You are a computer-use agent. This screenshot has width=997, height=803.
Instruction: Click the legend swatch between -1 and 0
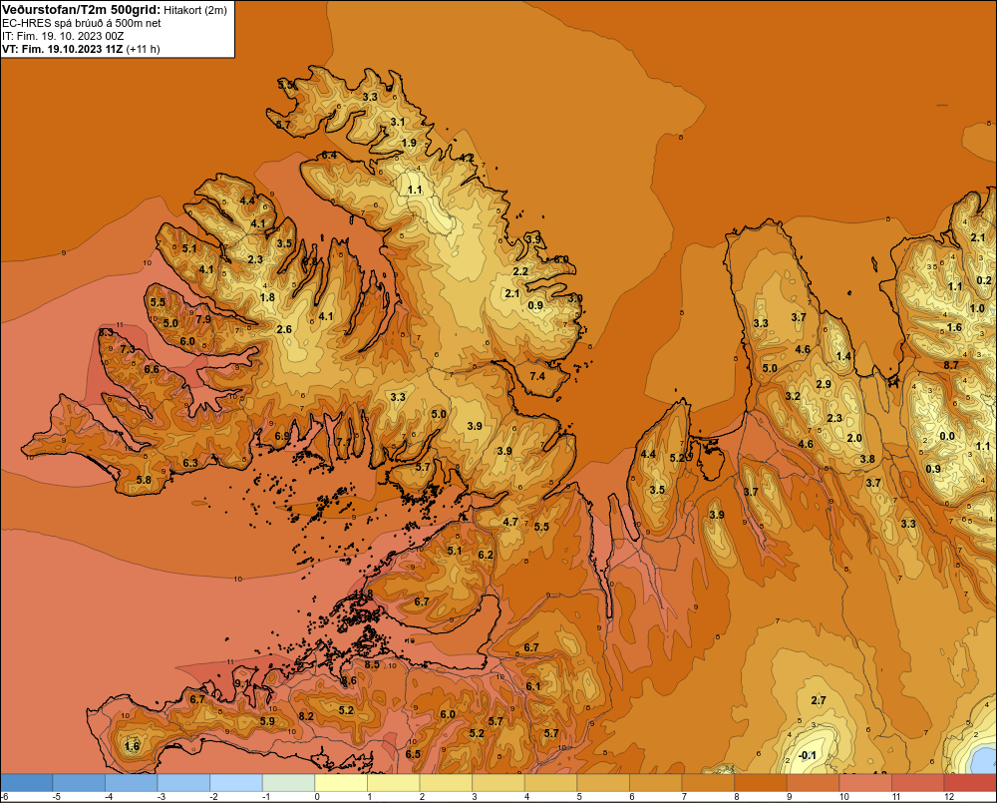[x=289, y=783]
